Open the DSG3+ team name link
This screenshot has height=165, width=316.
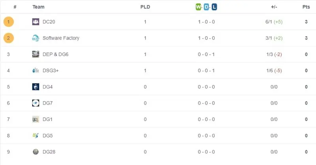[x=51, y=70]
